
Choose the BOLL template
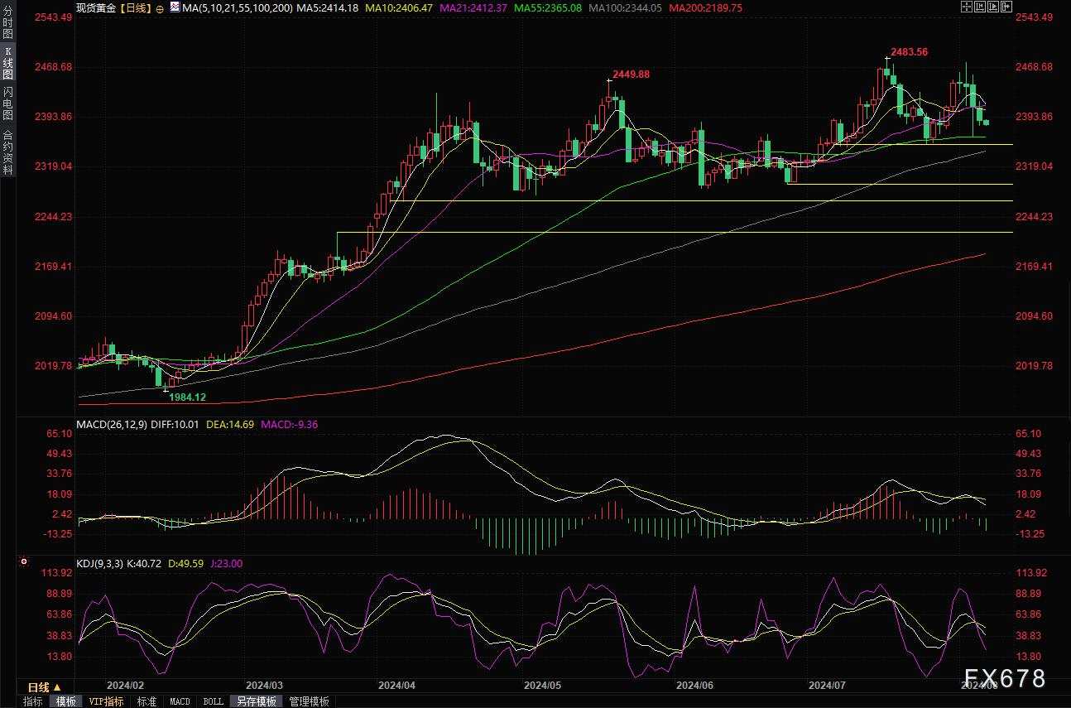coord(213,701)
